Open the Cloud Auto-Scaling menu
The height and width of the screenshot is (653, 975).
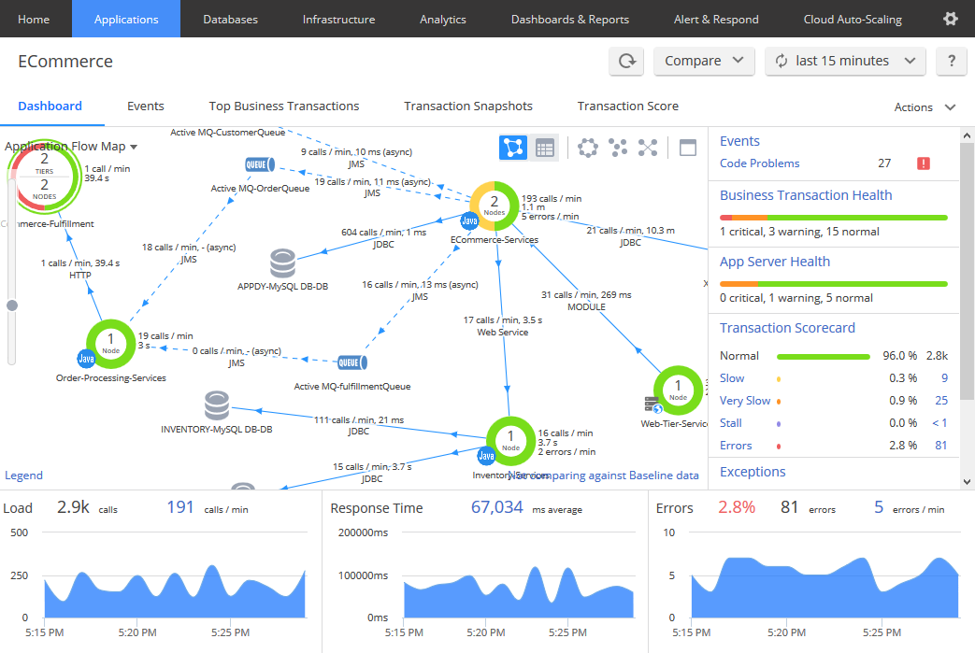(x=853, y=19)
